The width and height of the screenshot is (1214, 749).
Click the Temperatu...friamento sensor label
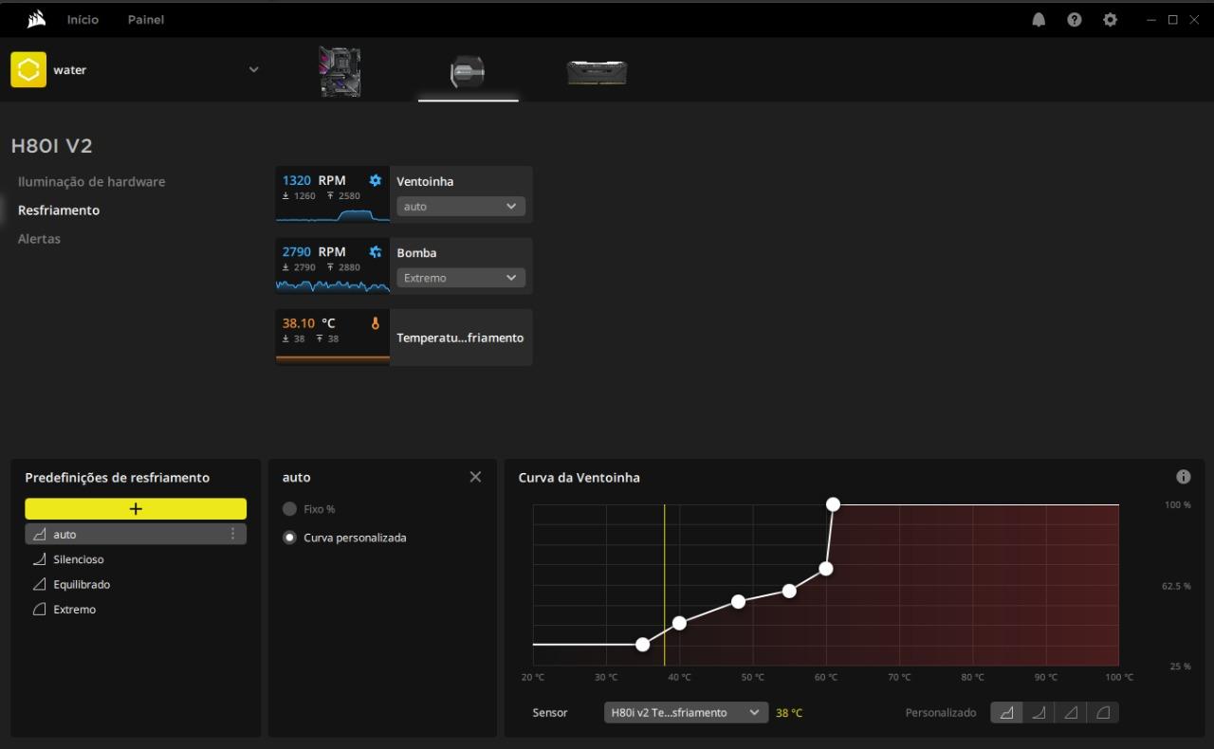point(460,338)
